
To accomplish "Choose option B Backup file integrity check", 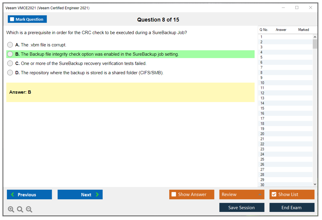I will coord(10,54).
